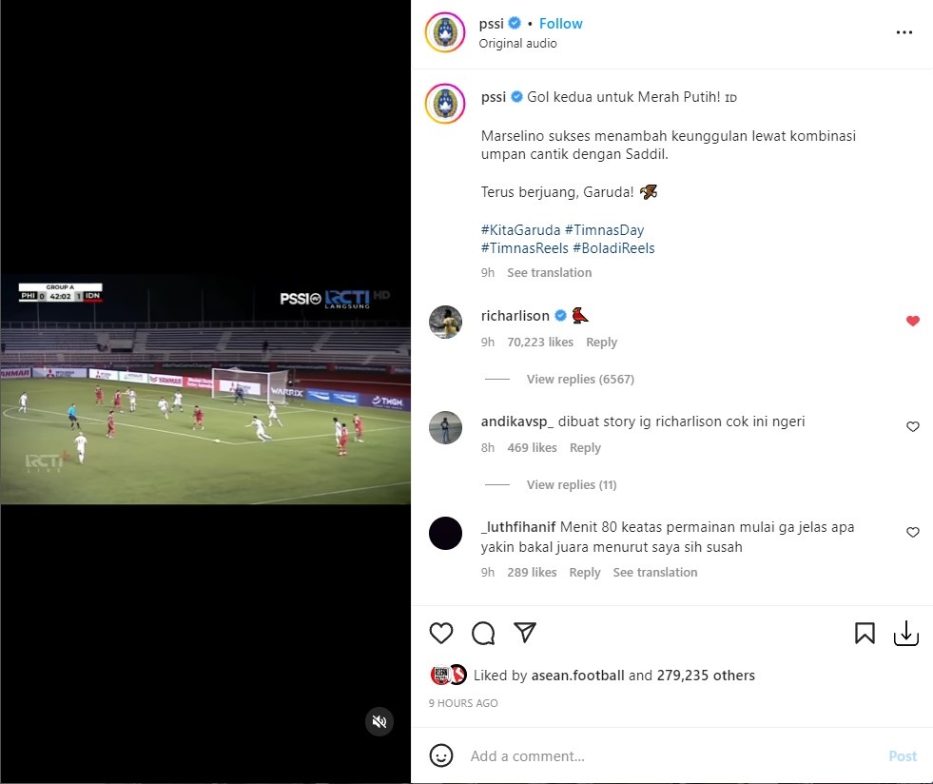This screenshot has width=933, height=784.
Task: Unlike richarlison's comment with red heart
Action: click(913, 321)
